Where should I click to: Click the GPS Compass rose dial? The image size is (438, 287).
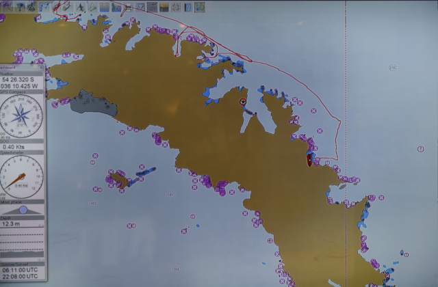(x=21, y=114)
